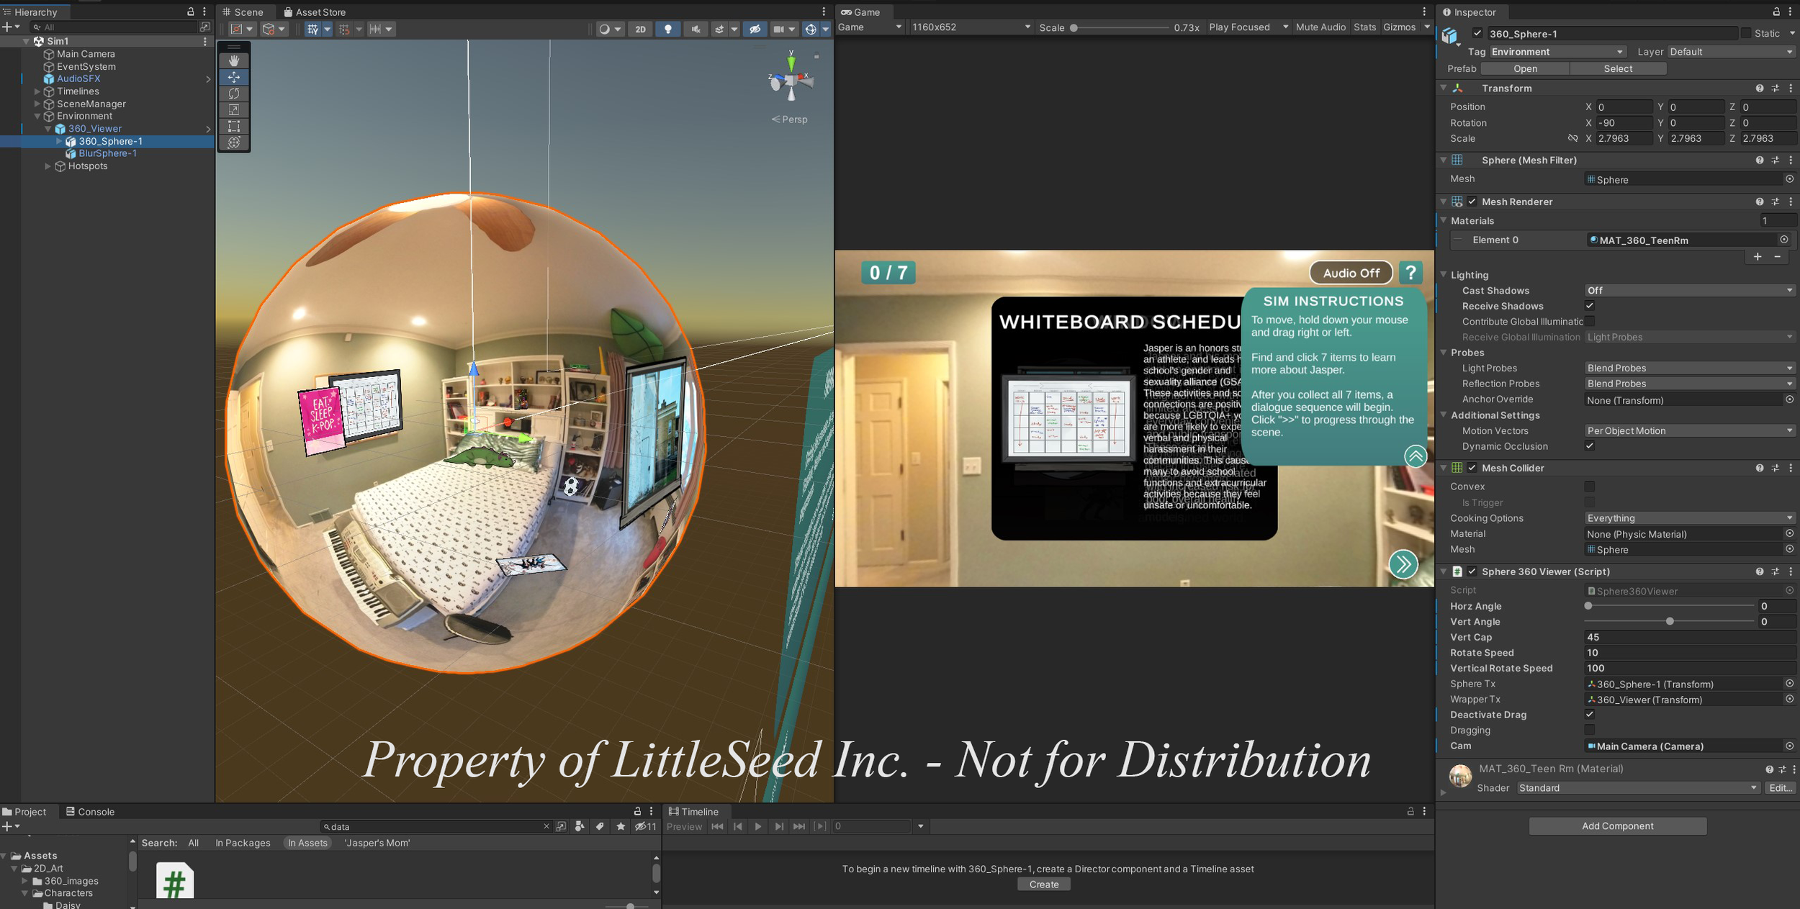Select the Hand (view) tool
This screenshot has height=909, width=1800.
pyautogui.click(x=234, y=61)
